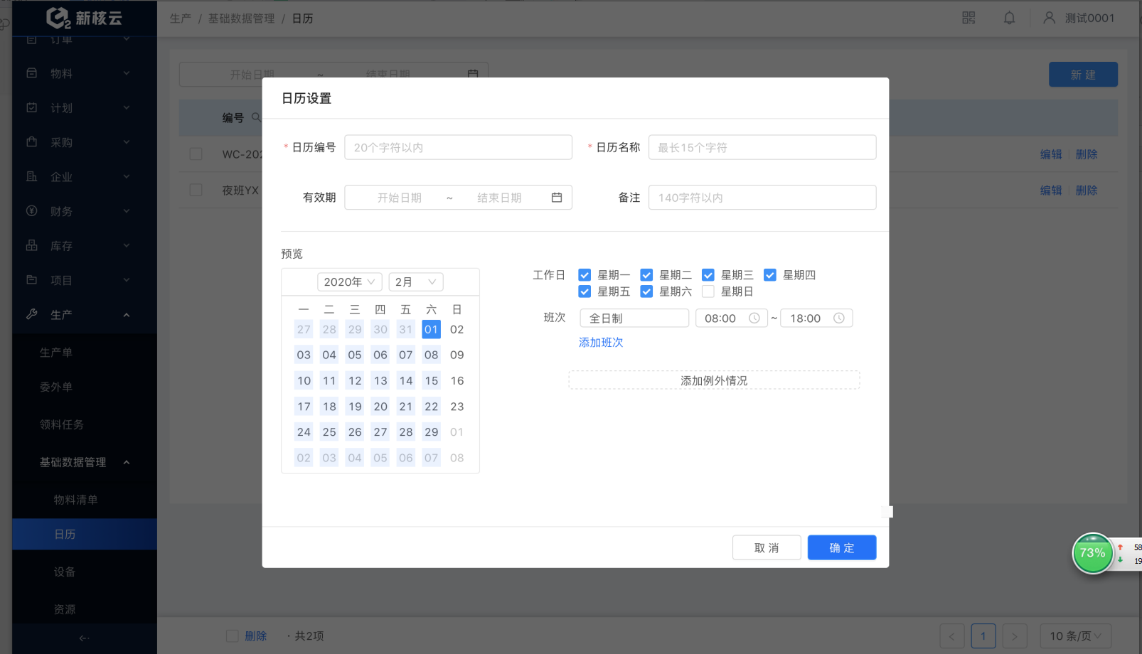This screenshot has width=1142, height=654.
Task: Click the 日历编号 input field
Action: [459, 147]
